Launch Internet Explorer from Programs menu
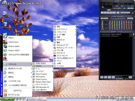 [43, 74]
